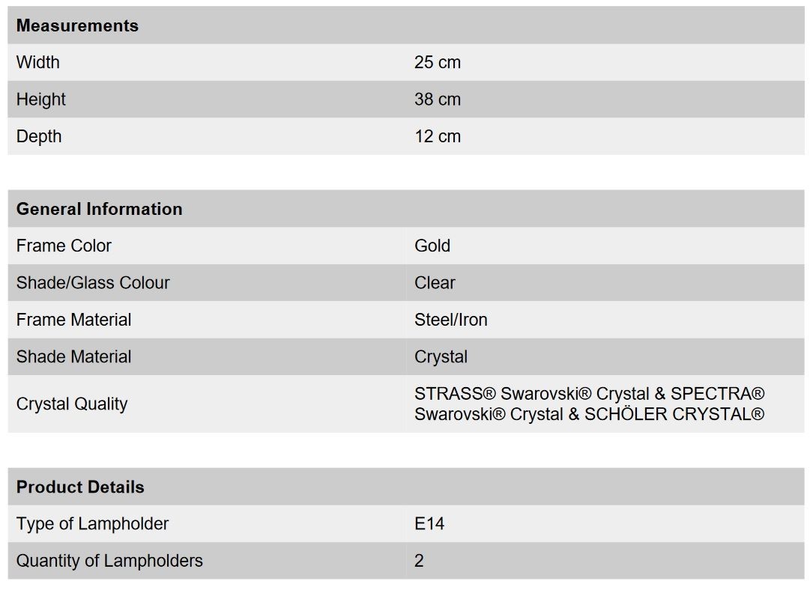This screenshot has width=810, height=593.
Task: Select the Crystal Quality label
Action: 72,404
